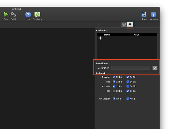Send Feedback via toolbar icon
Image resolution: width=170 pixels, height=129 pixels.
click(x=37, y=14)
